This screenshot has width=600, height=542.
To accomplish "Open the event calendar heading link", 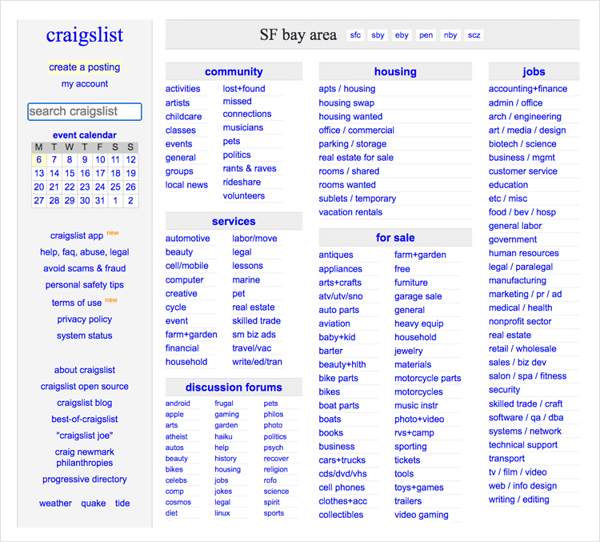I will click(x=85, y=135).
